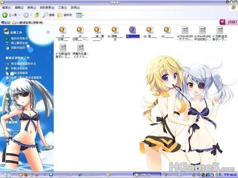Click the grey Forward arrow button
The image size is (238, 178).
(26, 15)
